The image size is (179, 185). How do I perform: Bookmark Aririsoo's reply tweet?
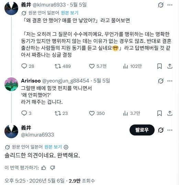pyautogui.click(x=159, y=113)
